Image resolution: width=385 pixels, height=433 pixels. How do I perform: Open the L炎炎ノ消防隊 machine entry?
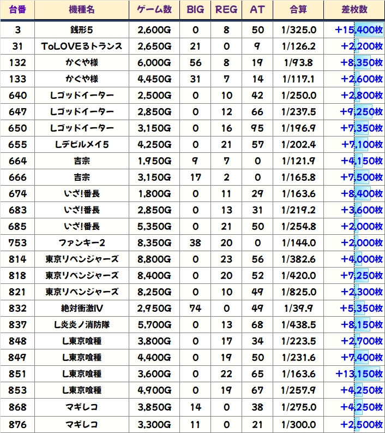tap(82, 325)
